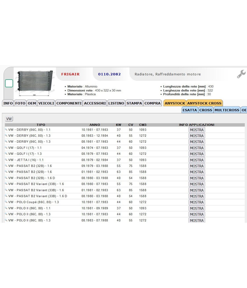Image resolution: width=247 pixels, height=288 pixels.
Task: Go to the LISTINO tab
Action: click(x=116, y=103)
